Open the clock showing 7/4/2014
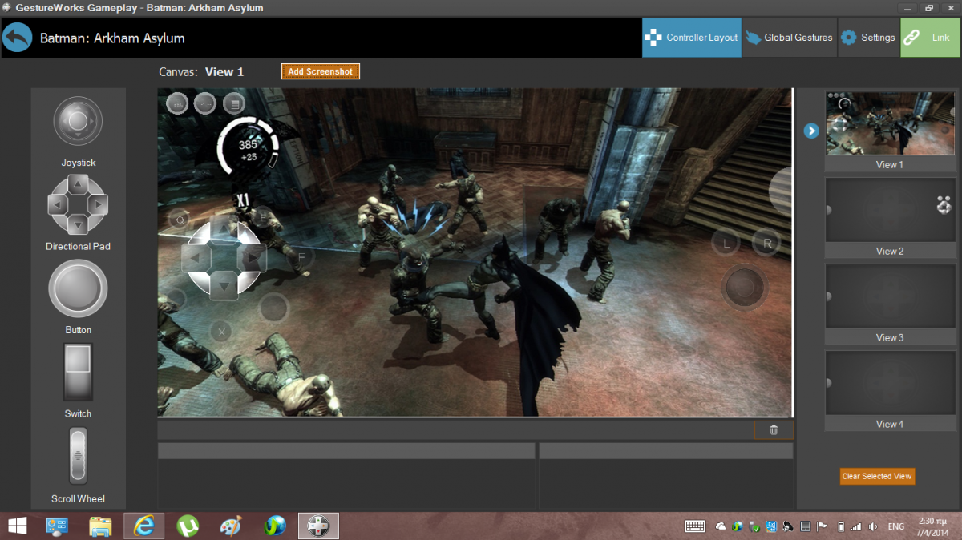The image size is (962, 540). (x=932, y=526)
